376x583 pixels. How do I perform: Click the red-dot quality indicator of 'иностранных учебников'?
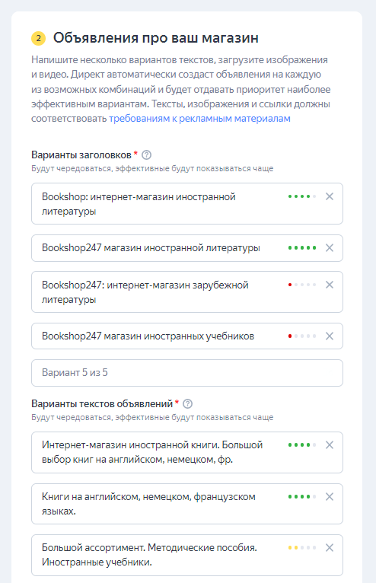pos(302,336)
